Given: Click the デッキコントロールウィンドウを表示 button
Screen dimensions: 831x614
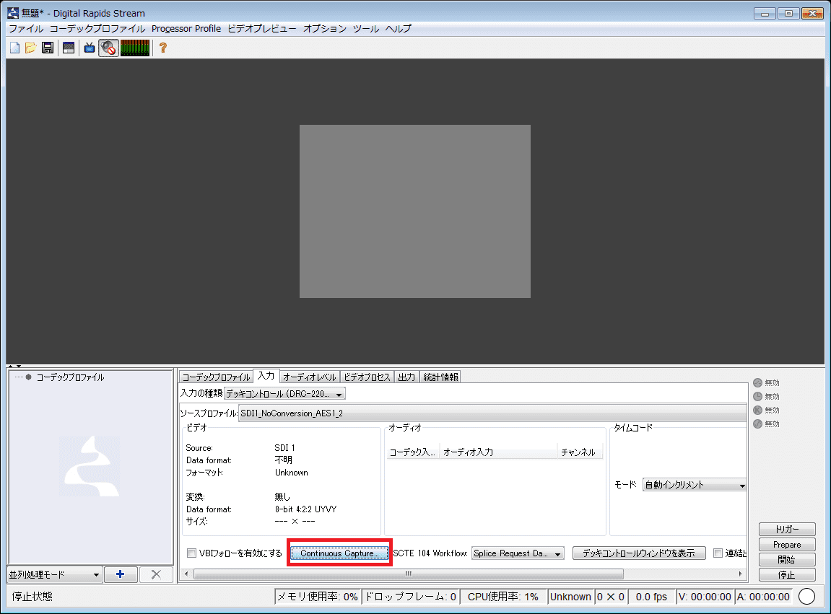Looking at the screenshot, I should pos(639,553).
